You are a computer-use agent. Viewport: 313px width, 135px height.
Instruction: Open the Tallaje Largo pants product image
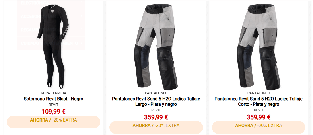tap(156, 47)
